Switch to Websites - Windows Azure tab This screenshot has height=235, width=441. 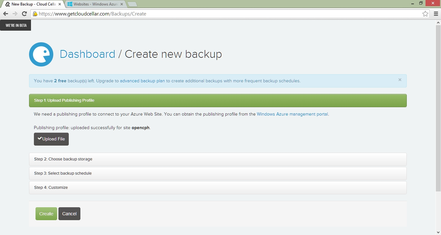pyautogui.click(x=94, y=4)
